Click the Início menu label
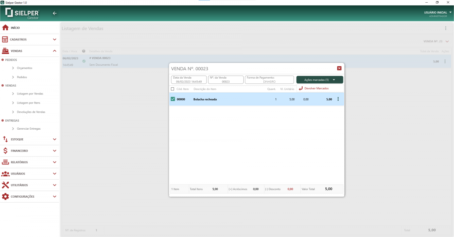Image resolution: width=454 pixels, height=237 pixels. pos(15,28)
